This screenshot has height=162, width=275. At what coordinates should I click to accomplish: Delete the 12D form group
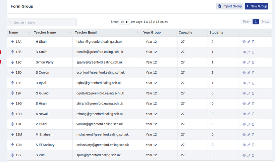[x=253, y=73]
